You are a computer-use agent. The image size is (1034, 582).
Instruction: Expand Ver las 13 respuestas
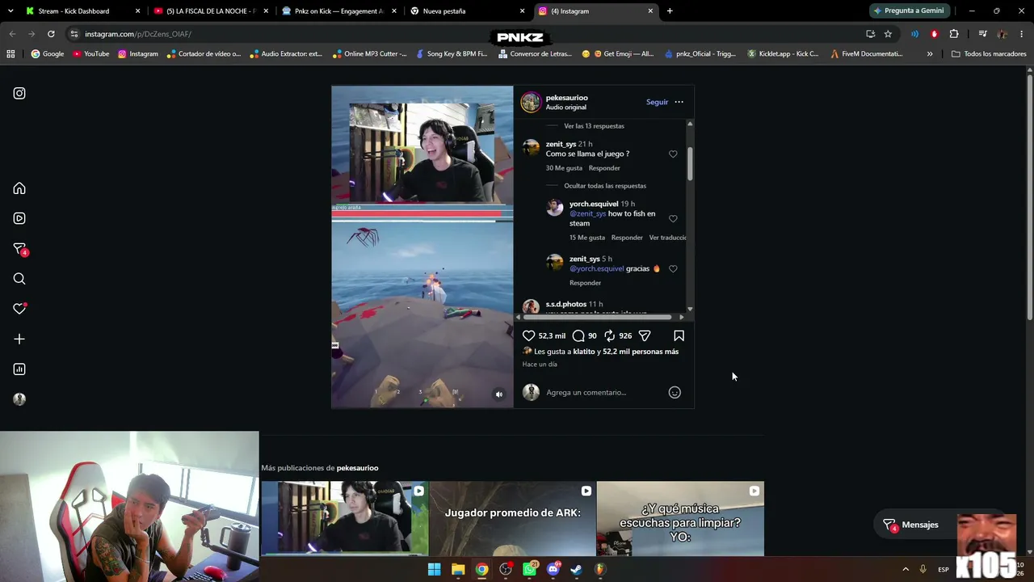[594, 126]
